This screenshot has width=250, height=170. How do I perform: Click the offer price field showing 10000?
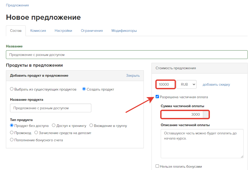pos(165,84)
